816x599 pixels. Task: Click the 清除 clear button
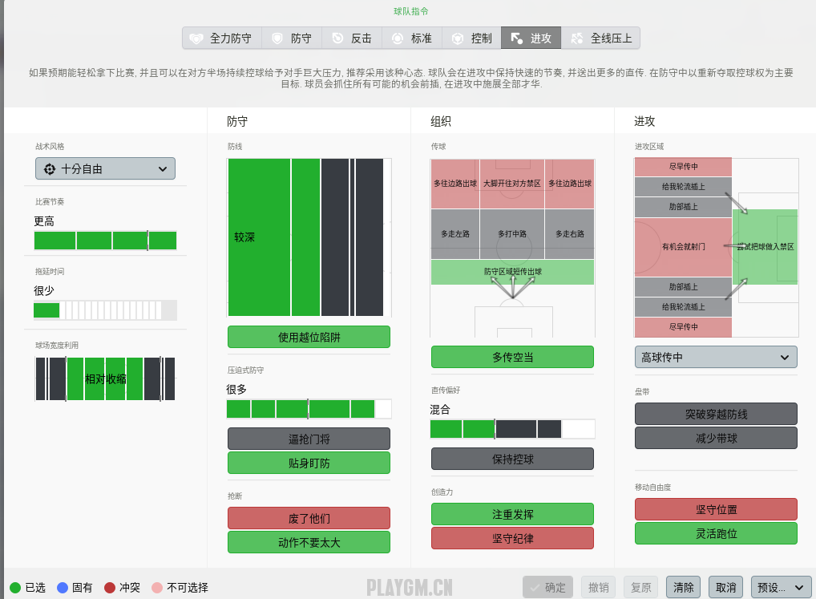point(683,588)
